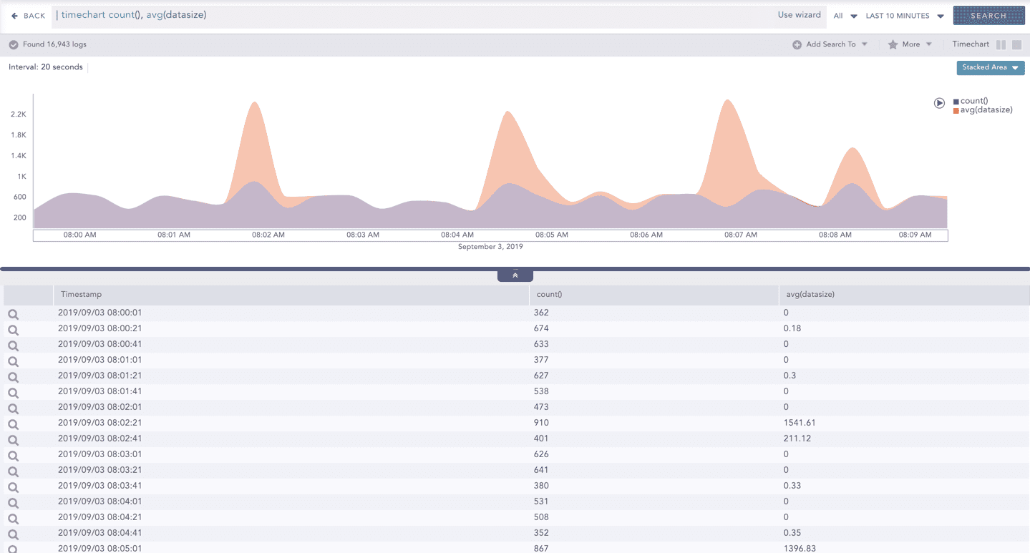
Task: Open the Add Search To menu
Action: pos(830,44)
